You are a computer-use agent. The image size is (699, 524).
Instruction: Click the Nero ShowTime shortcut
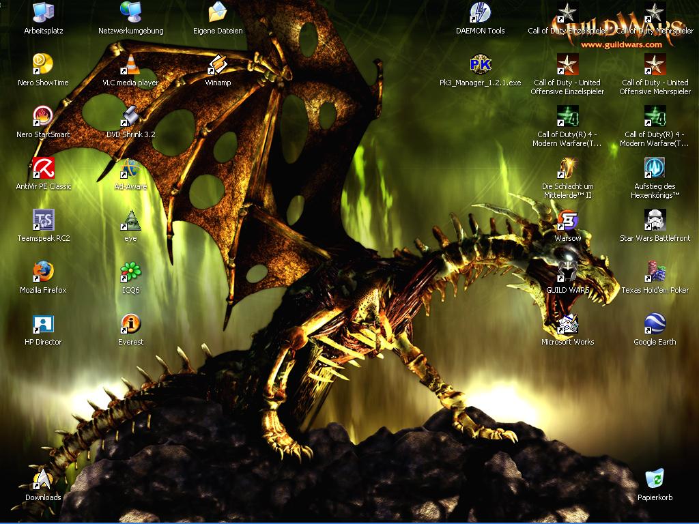[x=43, y=65]
